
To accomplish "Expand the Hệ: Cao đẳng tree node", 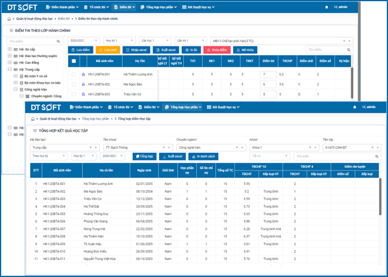I will [10, 63].
